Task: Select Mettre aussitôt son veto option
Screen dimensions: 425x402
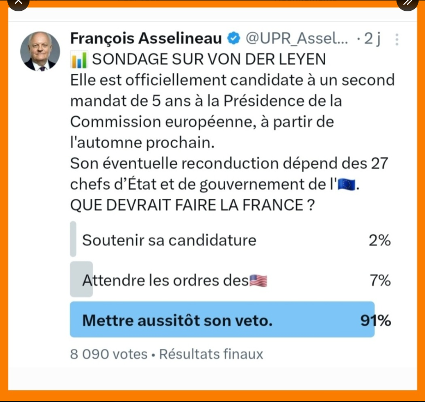Action: click(x=230, y=320)
